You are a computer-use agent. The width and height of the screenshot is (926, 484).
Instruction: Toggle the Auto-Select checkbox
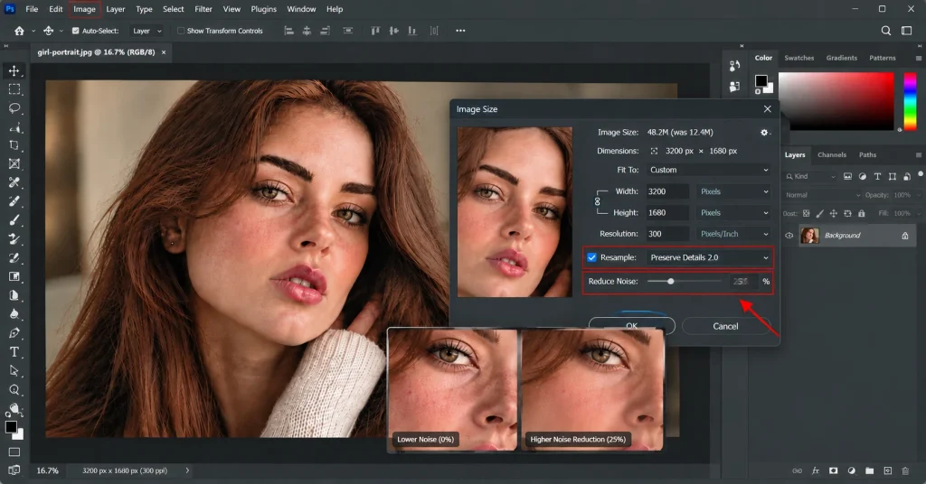coord(76,31)
